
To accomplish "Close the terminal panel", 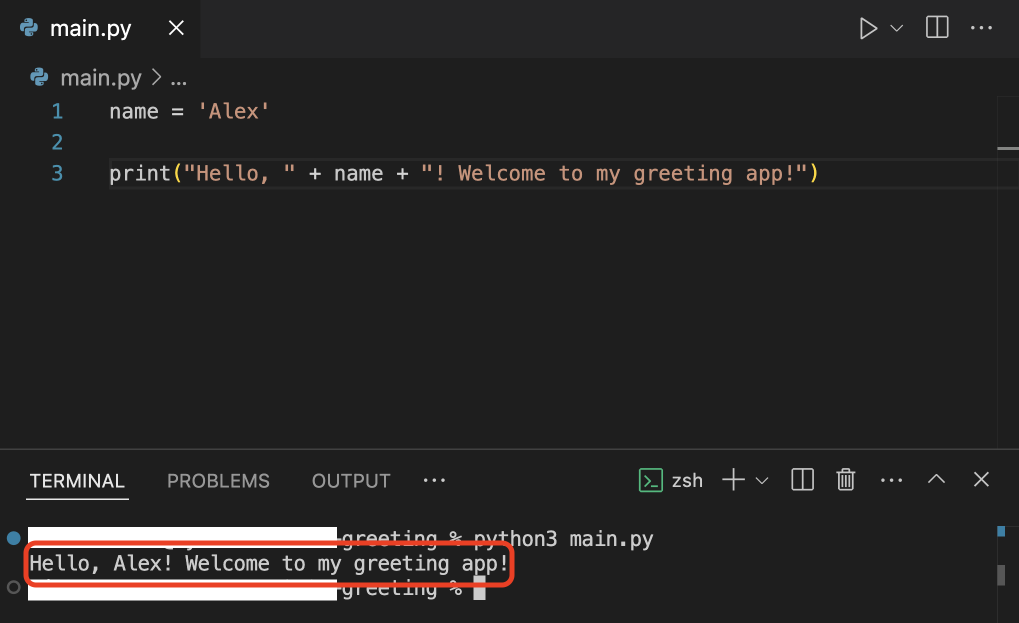I will click(981, 480).
